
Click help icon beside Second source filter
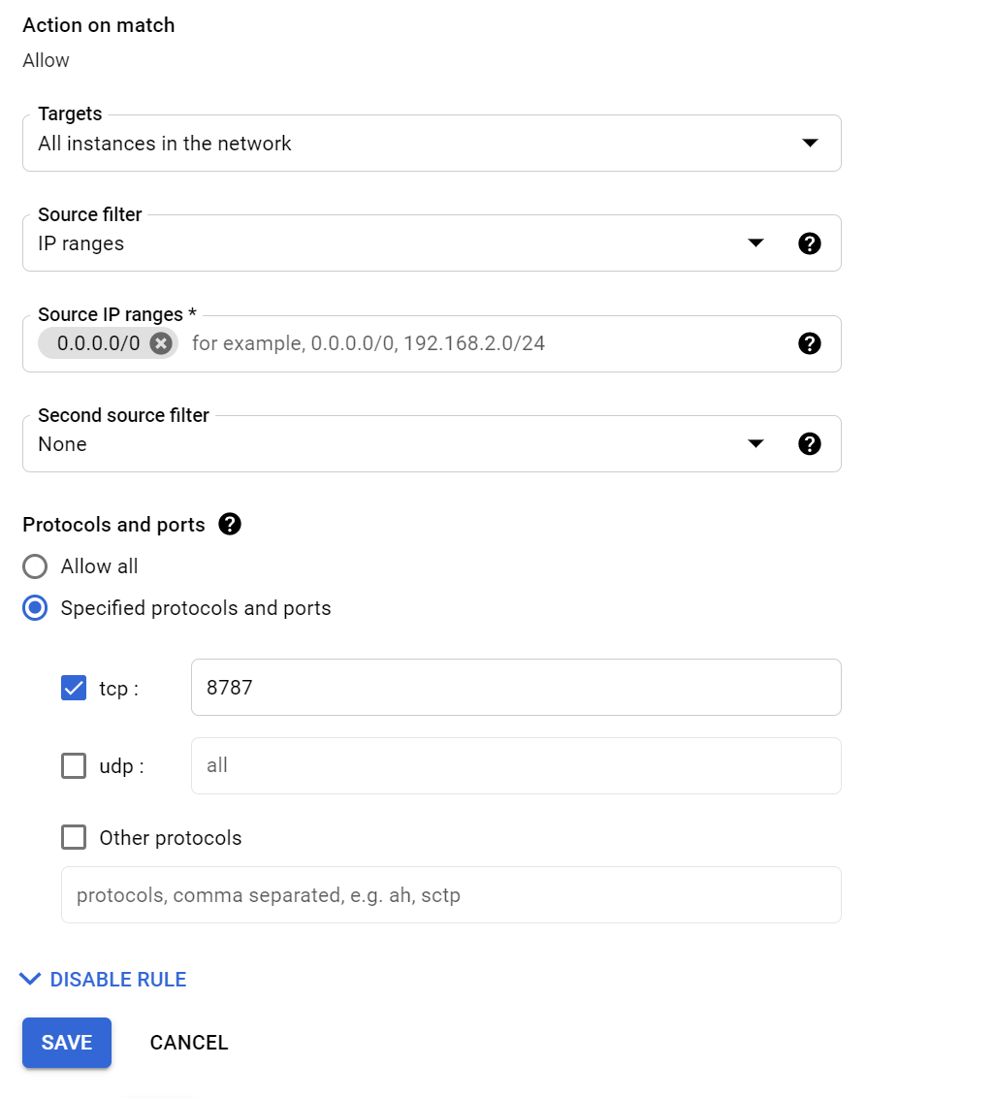coord(810,444)
